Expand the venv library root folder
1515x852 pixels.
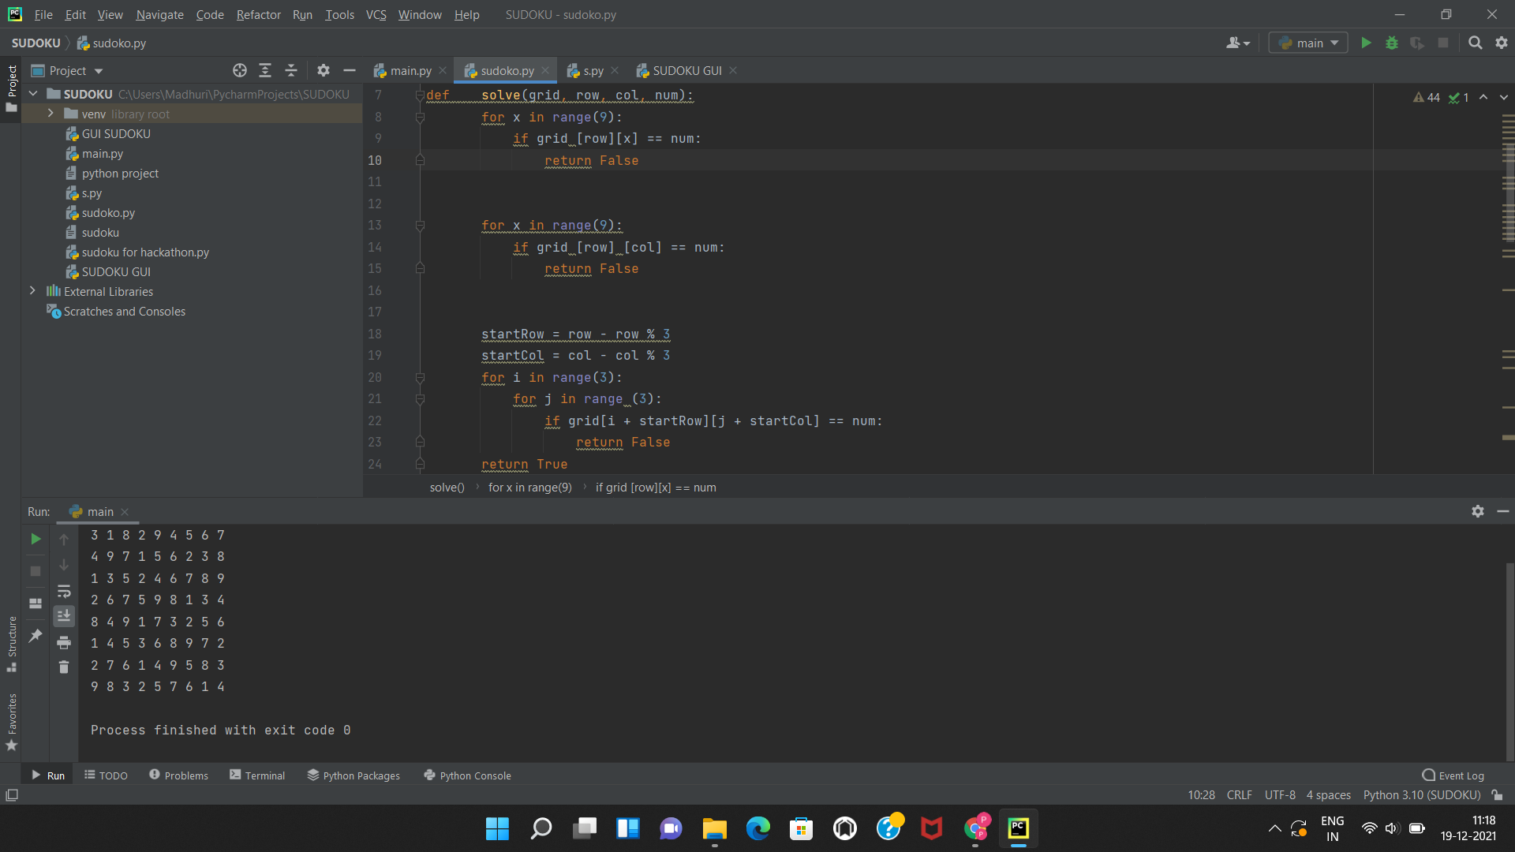coord(50,114)
